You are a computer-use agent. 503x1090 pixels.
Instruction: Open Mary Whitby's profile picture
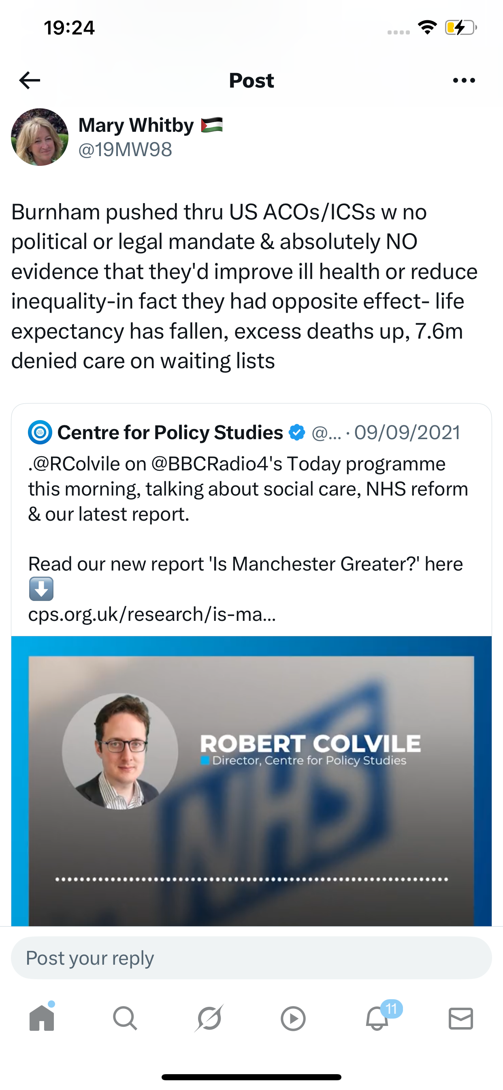coord(40,137)
